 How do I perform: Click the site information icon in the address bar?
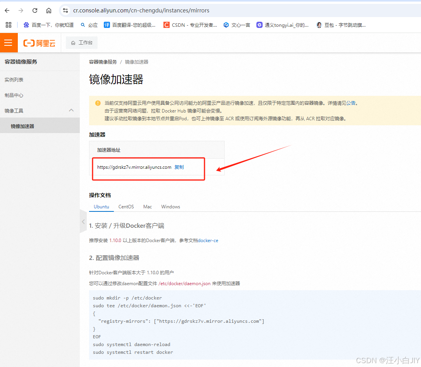pos(65,10)
